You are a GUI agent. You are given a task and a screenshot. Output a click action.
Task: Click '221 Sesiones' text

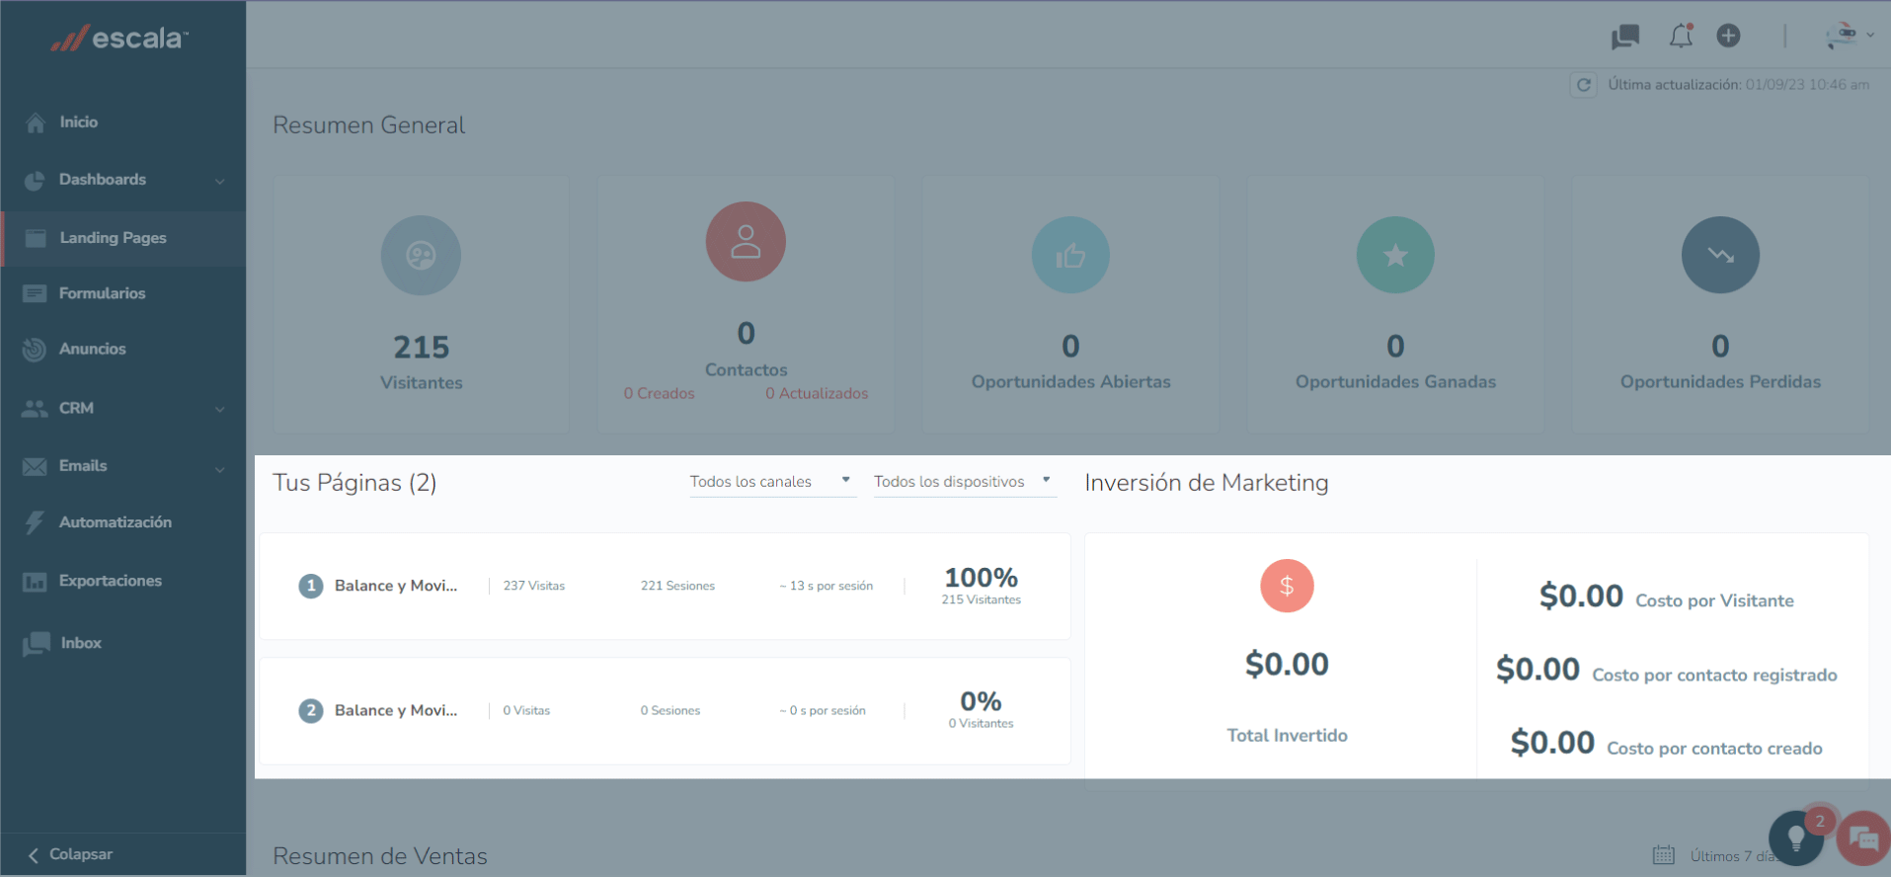[677, 586]
